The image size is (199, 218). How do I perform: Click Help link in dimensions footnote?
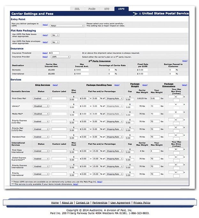tap(76, 184)
